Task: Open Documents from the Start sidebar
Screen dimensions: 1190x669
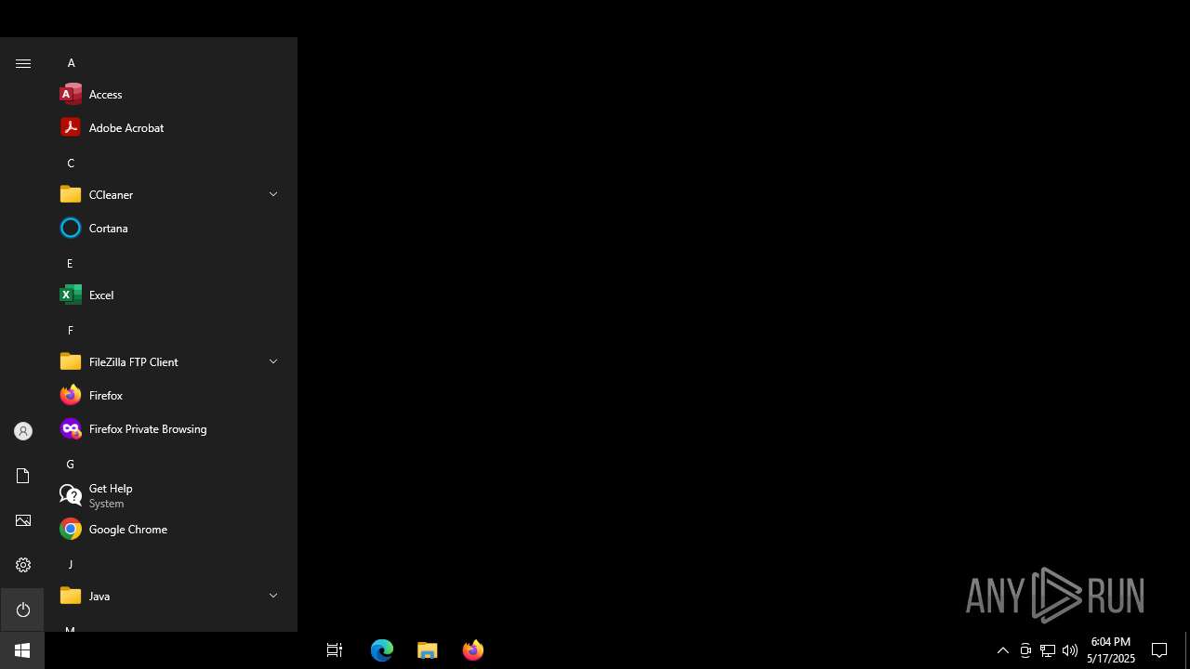Action: (x=23, y=476)
